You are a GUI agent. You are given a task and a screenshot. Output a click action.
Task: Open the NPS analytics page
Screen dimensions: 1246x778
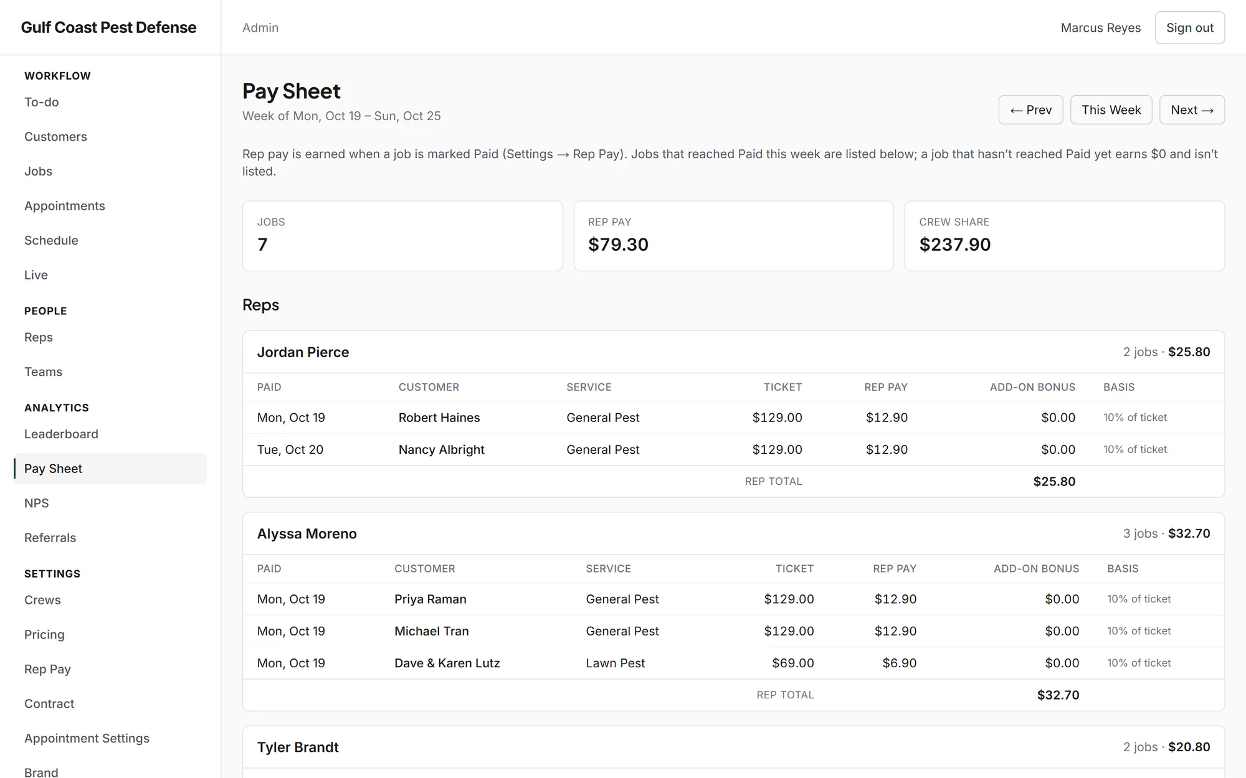click(36, 503)
